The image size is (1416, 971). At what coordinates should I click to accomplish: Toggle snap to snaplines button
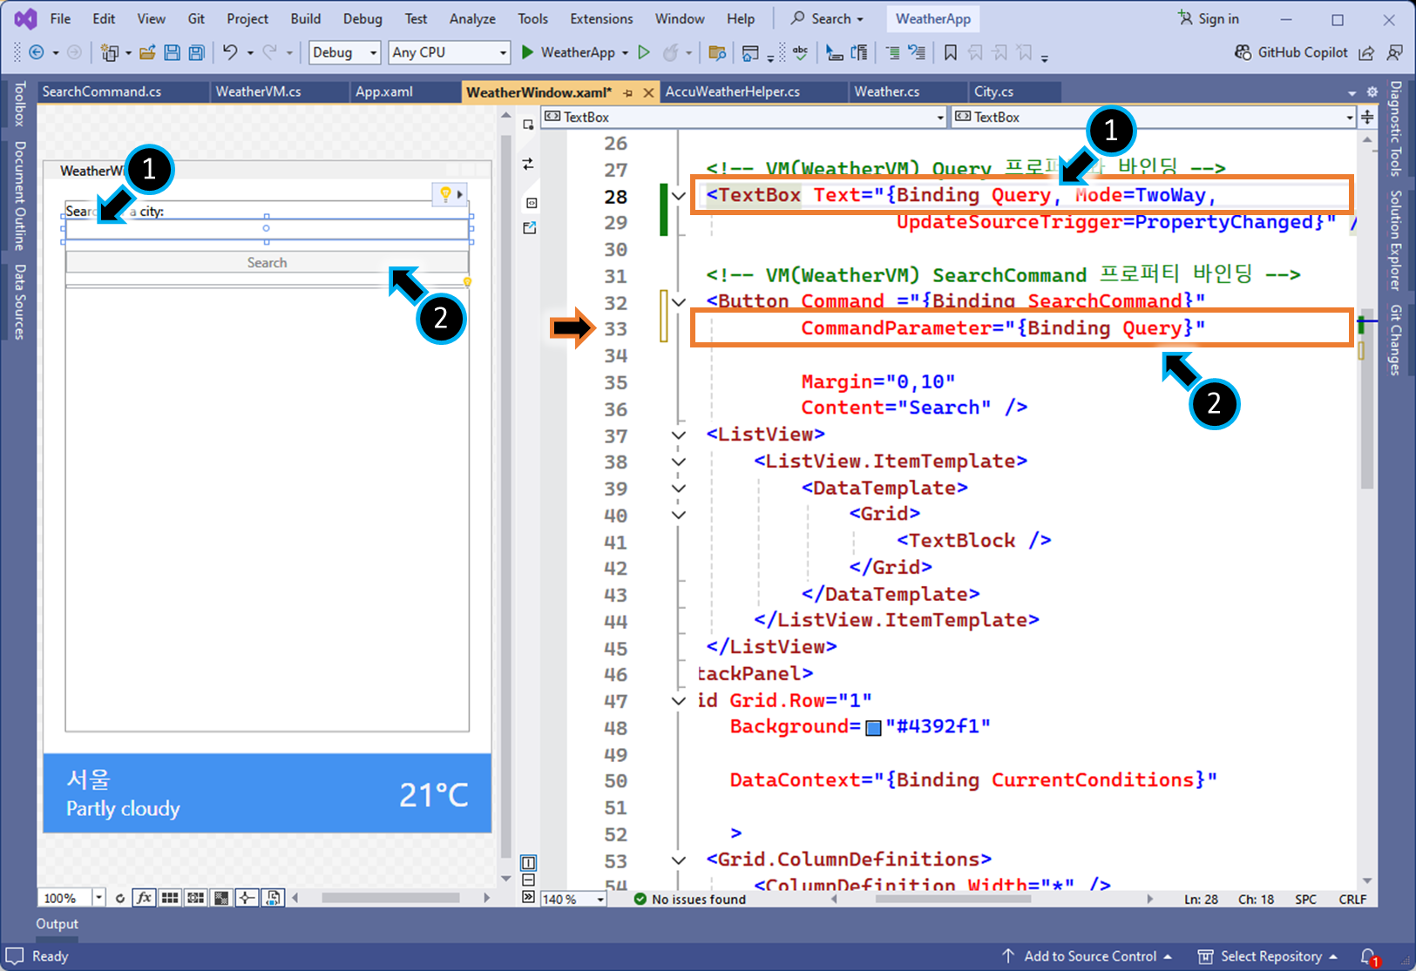pyautogui.click(x=247, y=898)
